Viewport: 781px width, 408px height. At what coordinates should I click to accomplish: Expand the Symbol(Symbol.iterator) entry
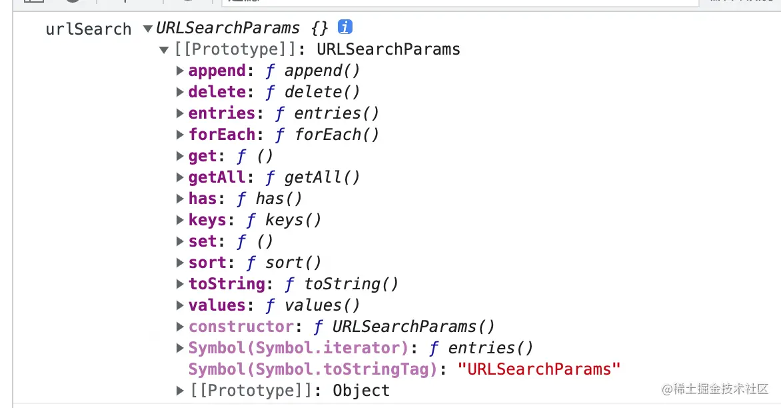point(181,348)
